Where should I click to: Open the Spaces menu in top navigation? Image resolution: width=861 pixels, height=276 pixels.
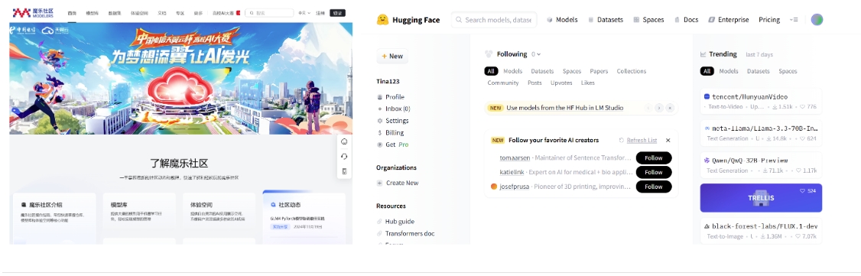coord(648,20)
